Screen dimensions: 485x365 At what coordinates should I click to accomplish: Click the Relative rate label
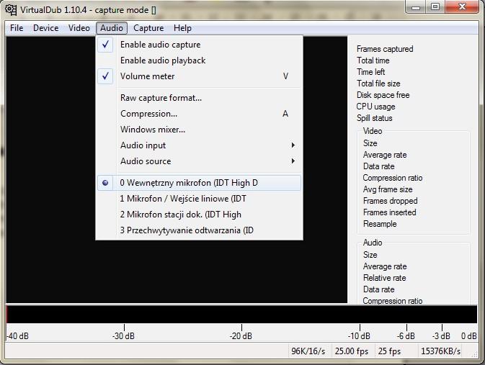385,278
